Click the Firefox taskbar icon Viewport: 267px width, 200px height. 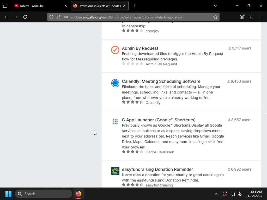(x=78, y=194)
